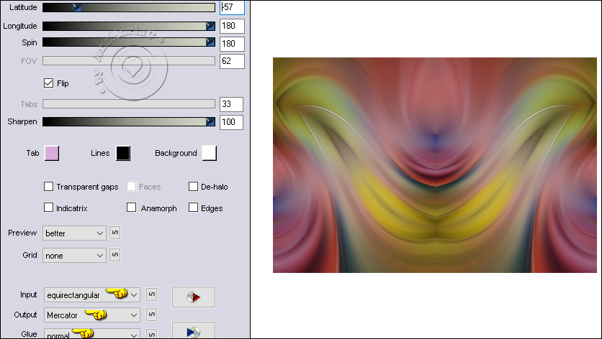Viewport: 602px width, 339px height.
Task: Click the S button next to Glue
Action: point(151,334)
